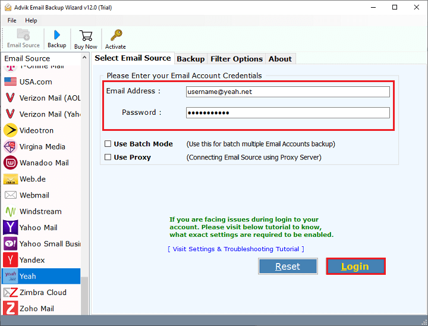Collapse the Email Source panel arrow
428x326 pixels.
84,58
